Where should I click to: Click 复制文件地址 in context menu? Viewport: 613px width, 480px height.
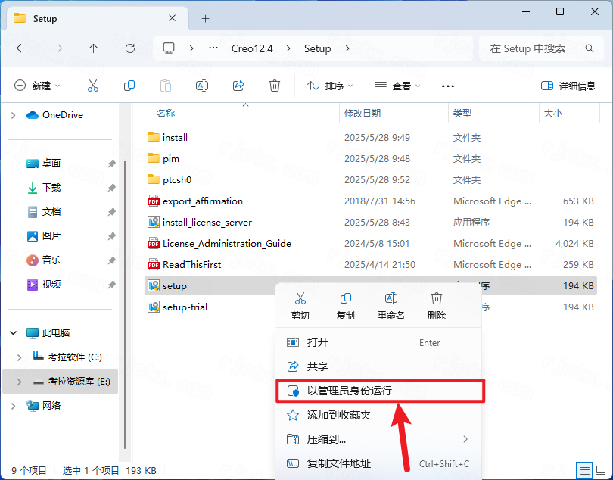click(378, 463)
